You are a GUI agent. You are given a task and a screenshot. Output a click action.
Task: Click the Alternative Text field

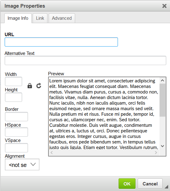[85, 60]
